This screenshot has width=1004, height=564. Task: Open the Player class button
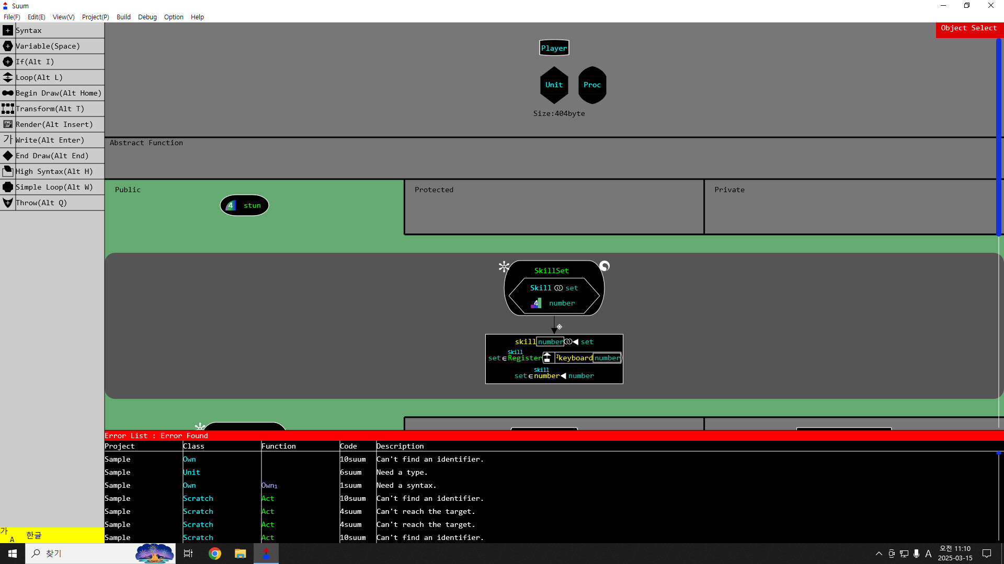pyautogui.click(x=554, y=48)
